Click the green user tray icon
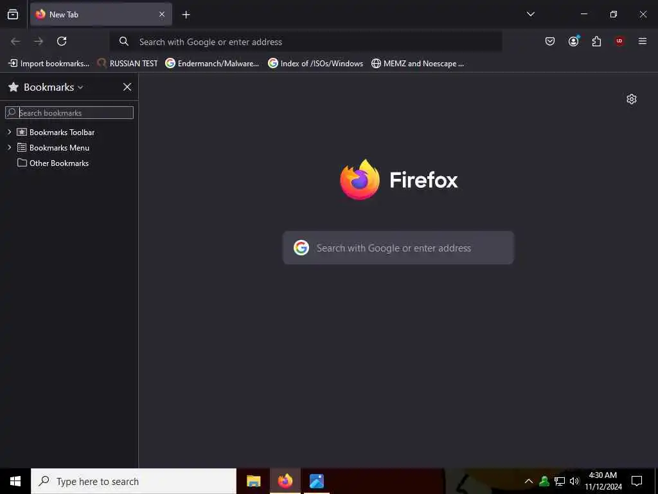Screen dimensions: 658x494 click(544, 481)
